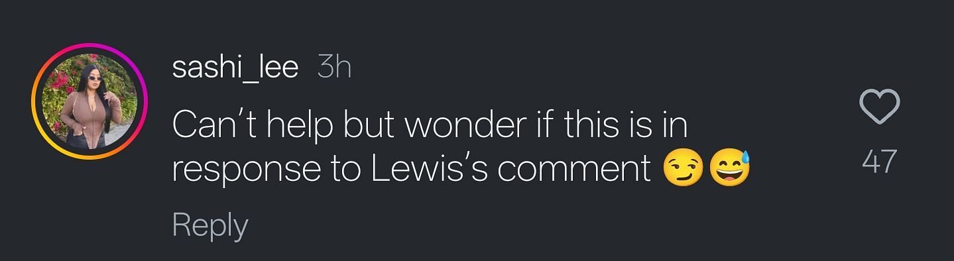Image resolution: width=954 pixels, height=261 pixels.
Task: Click the Reply button under the comment
Action: 209,226
